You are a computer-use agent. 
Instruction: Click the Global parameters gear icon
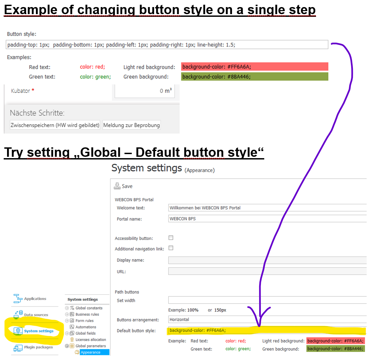click(x=72, y=346)
